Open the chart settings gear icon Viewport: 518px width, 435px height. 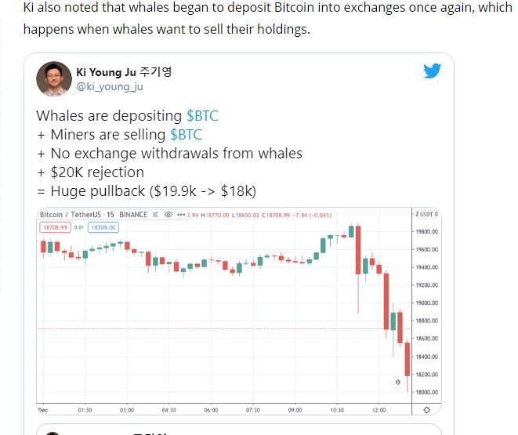[426, 409]
